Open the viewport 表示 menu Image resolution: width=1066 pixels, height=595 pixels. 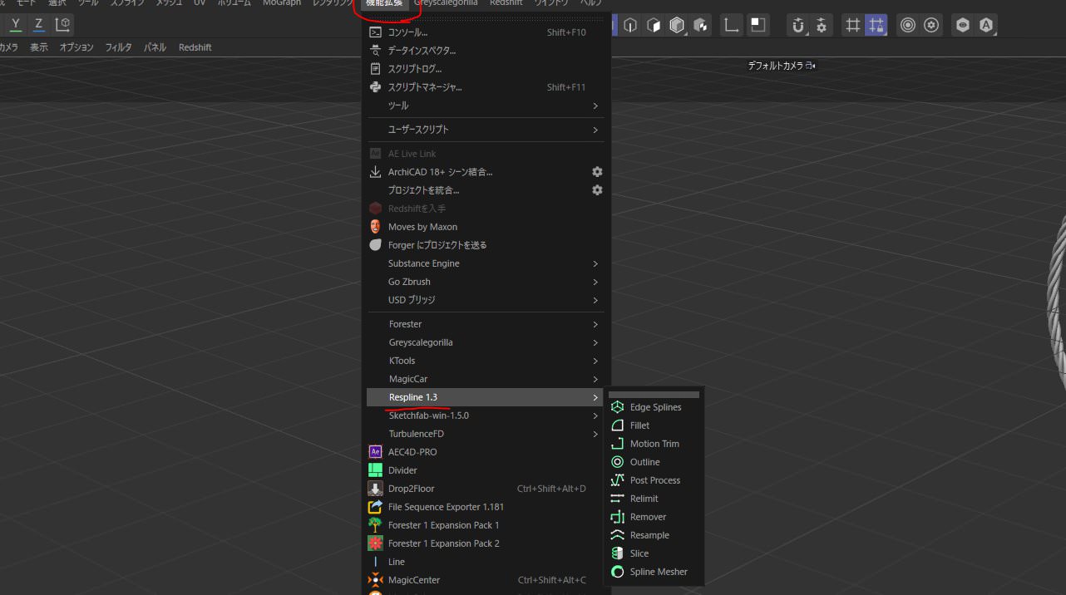(x=39, y=47)
